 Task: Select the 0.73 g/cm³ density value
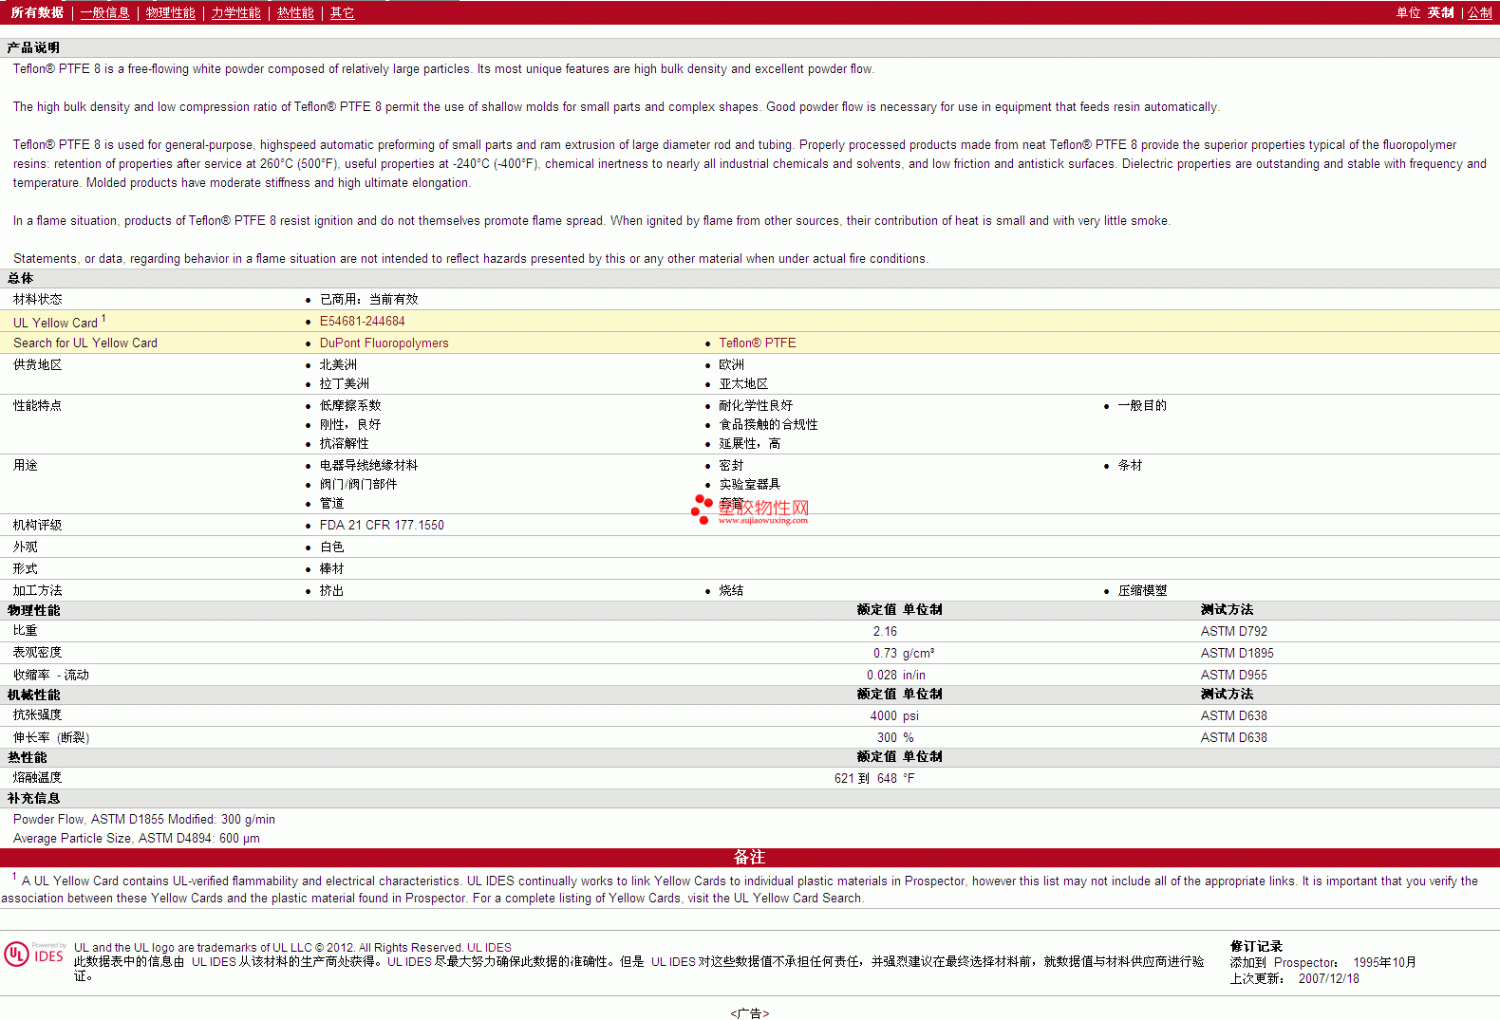904,654
